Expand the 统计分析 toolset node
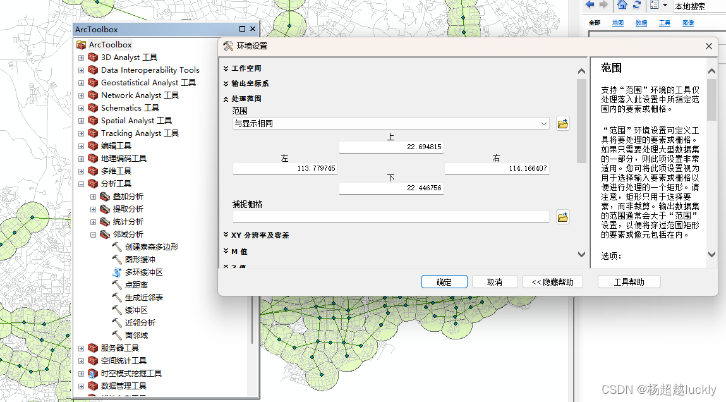This screenshot has width=726, height=402. 93,222
